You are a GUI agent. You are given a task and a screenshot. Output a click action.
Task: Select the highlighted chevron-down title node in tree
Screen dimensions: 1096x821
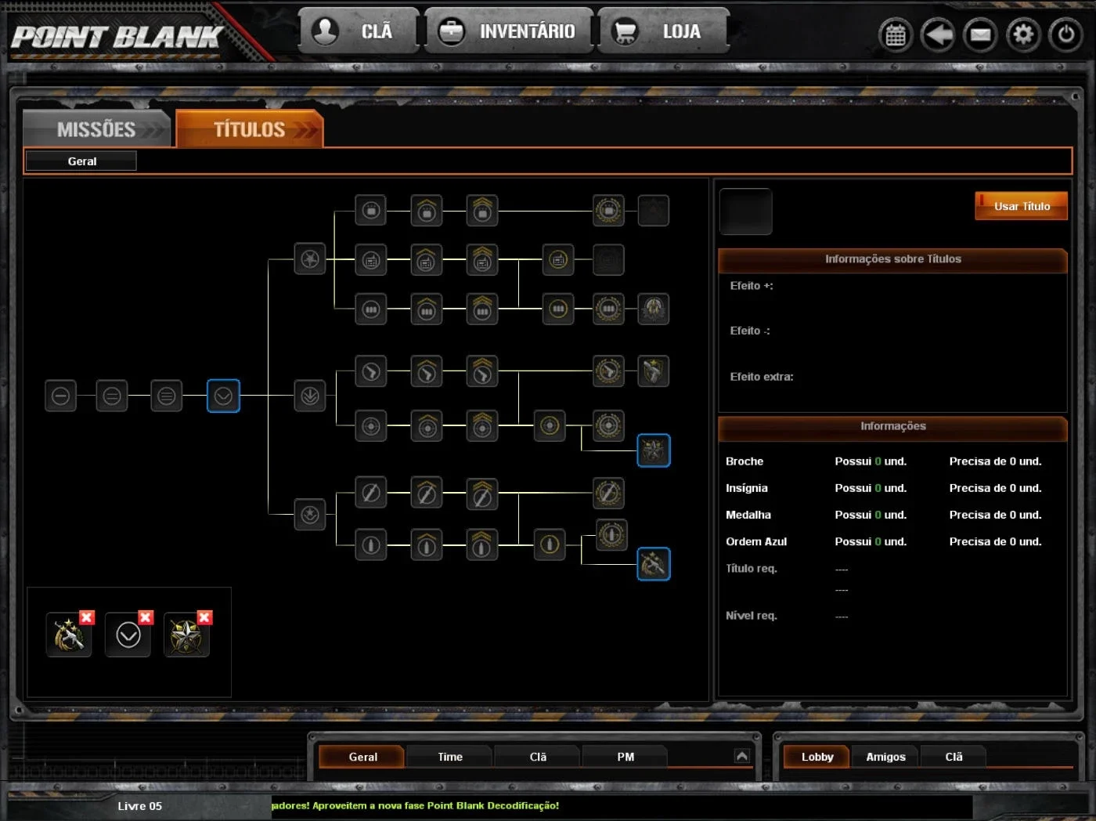pos(223,396)
